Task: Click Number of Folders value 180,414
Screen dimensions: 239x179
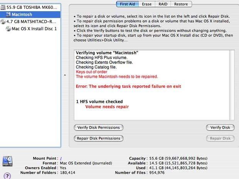Action: pyautogui.click(x=67, y=172)
